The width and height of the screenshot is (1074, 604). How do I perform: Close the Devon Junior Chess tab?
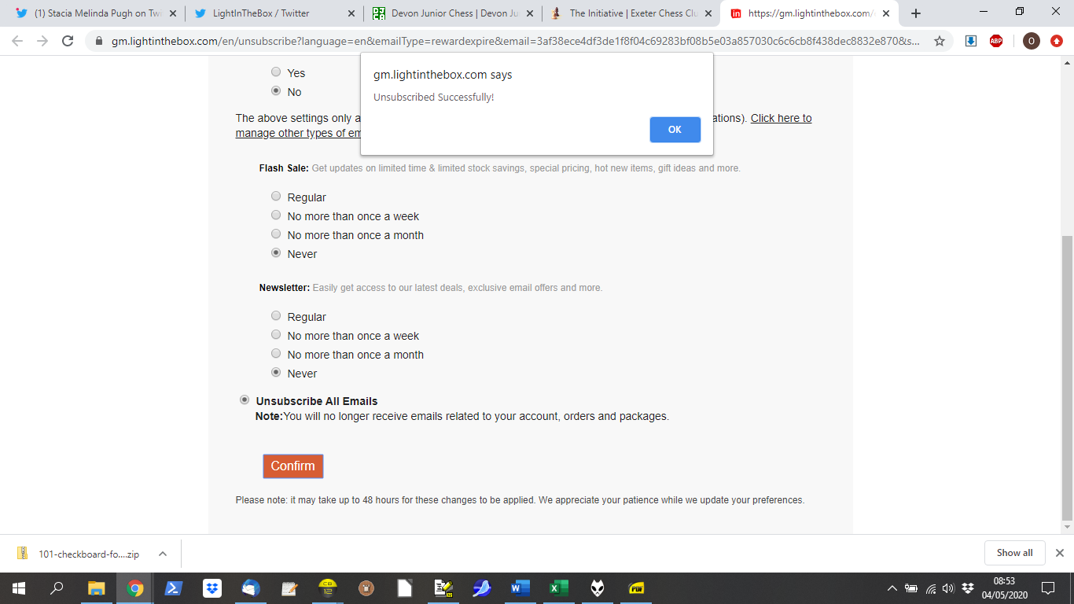click(529, 13)
